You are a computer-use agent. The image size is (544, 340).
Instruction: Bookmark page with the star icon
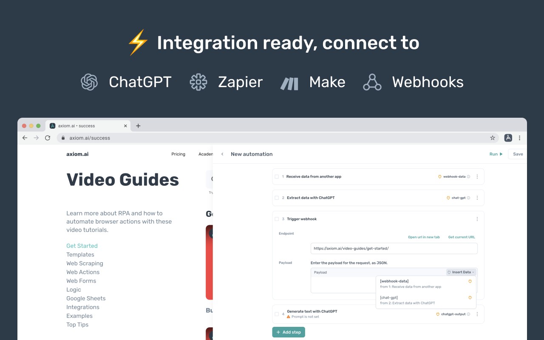(493, 138)
